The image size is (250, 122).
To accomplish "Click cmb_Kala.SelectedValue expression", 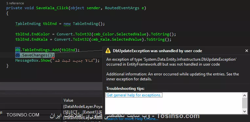I will (x=116, y=39).
